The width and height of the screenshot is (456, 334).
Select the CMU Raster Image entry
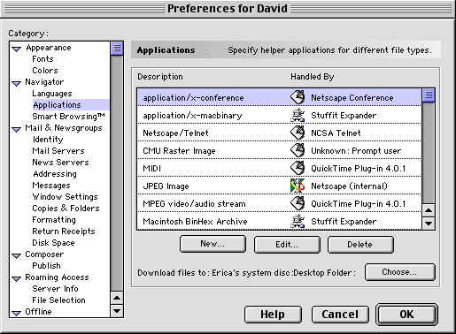tap(279, 150)
